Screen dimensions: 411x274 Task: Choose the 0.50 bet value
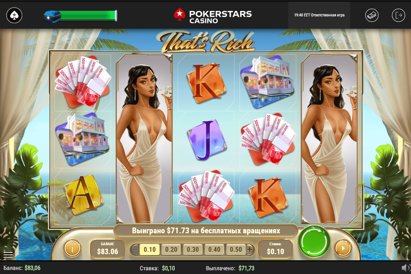click(x=236, y=249)
